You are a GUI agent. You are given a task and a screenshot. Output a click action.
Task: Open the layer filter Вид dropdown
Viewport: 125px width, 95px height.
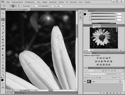(x=89, y=71)
